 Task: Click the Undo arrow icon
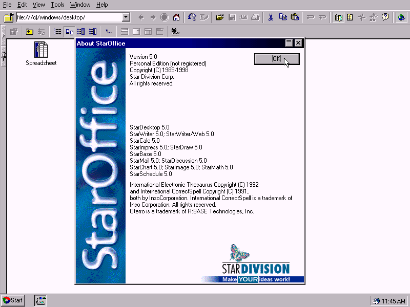311,17
